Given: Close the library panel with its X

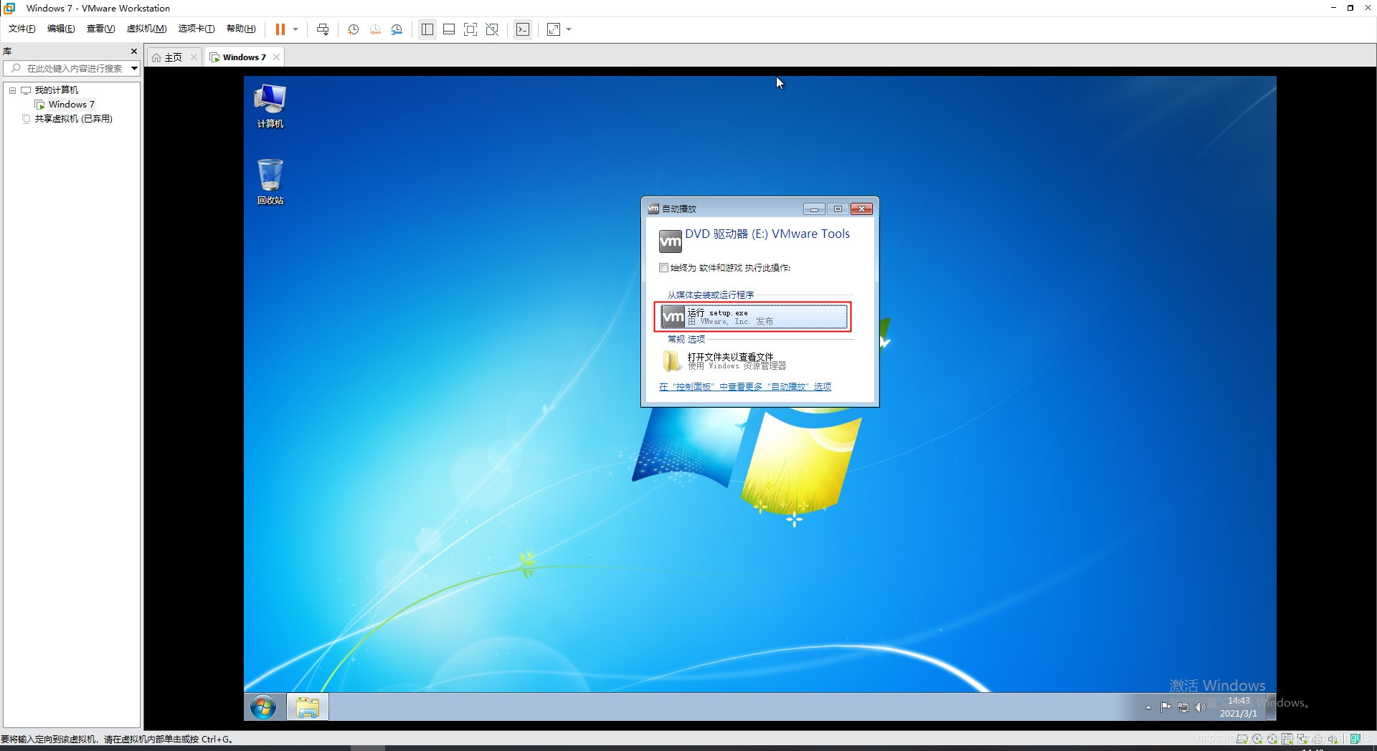Looking at the screenshot, I should tap(133, 51).
